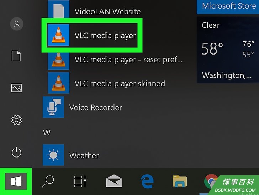Open Task View on taskbar
Screen dimensions: 259x195
click(x=80, y=181)
